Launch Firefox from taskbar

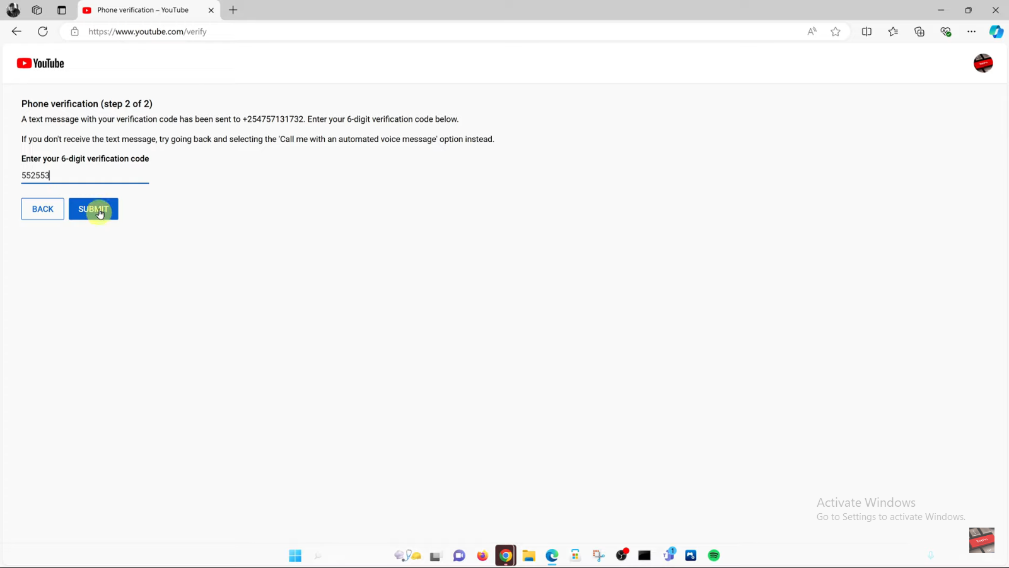pos(482,555)
